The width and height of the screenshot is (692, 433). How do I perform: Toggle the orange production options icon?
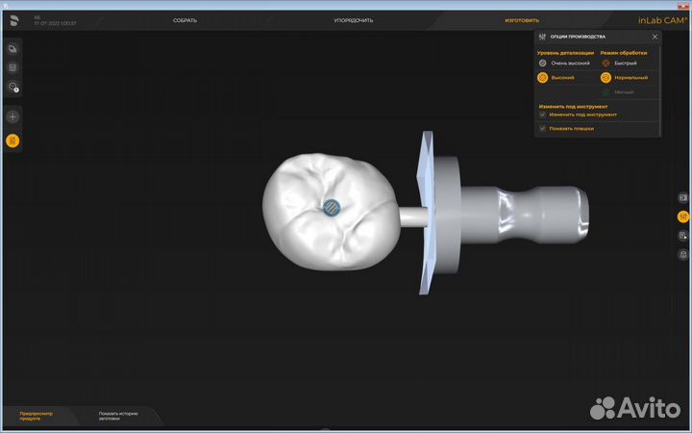pos(683,216)
